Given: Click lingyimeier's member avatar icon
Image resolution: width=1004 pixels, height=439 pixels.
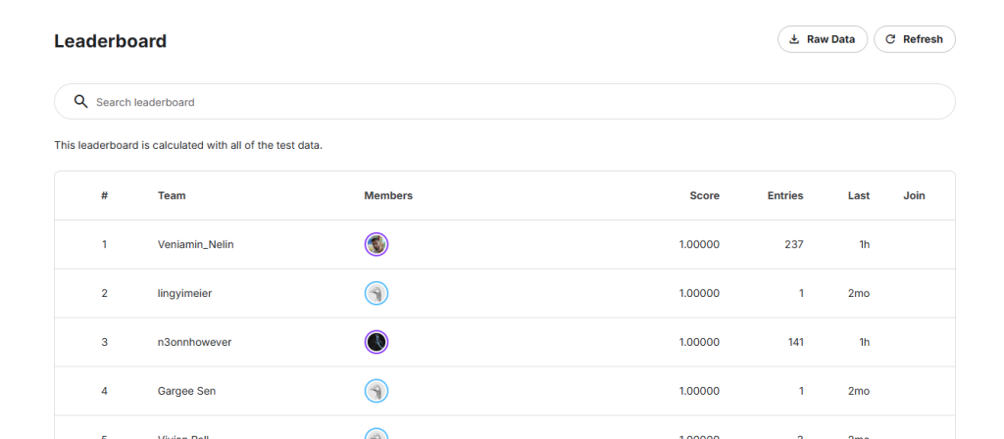Looking at the screenshot, I should click(376, 293).
